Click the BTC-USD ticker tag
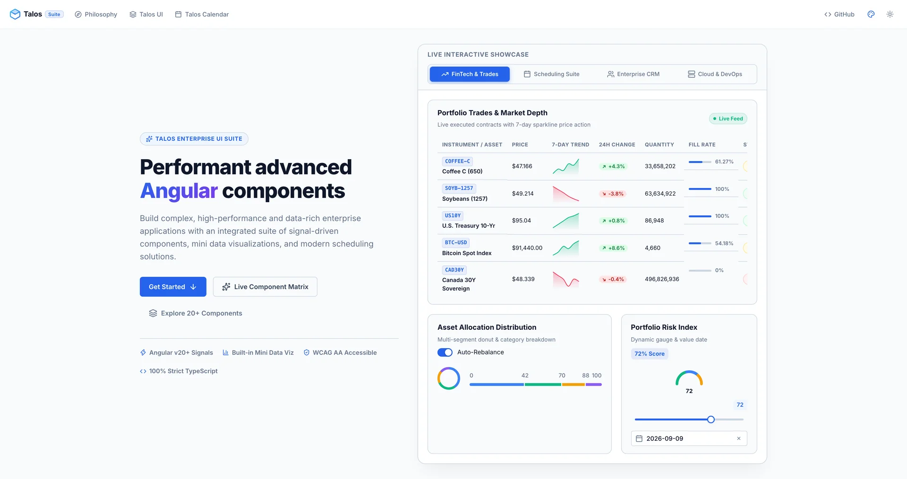This screenshot has width=907, height=479. (x=456, y=243)
